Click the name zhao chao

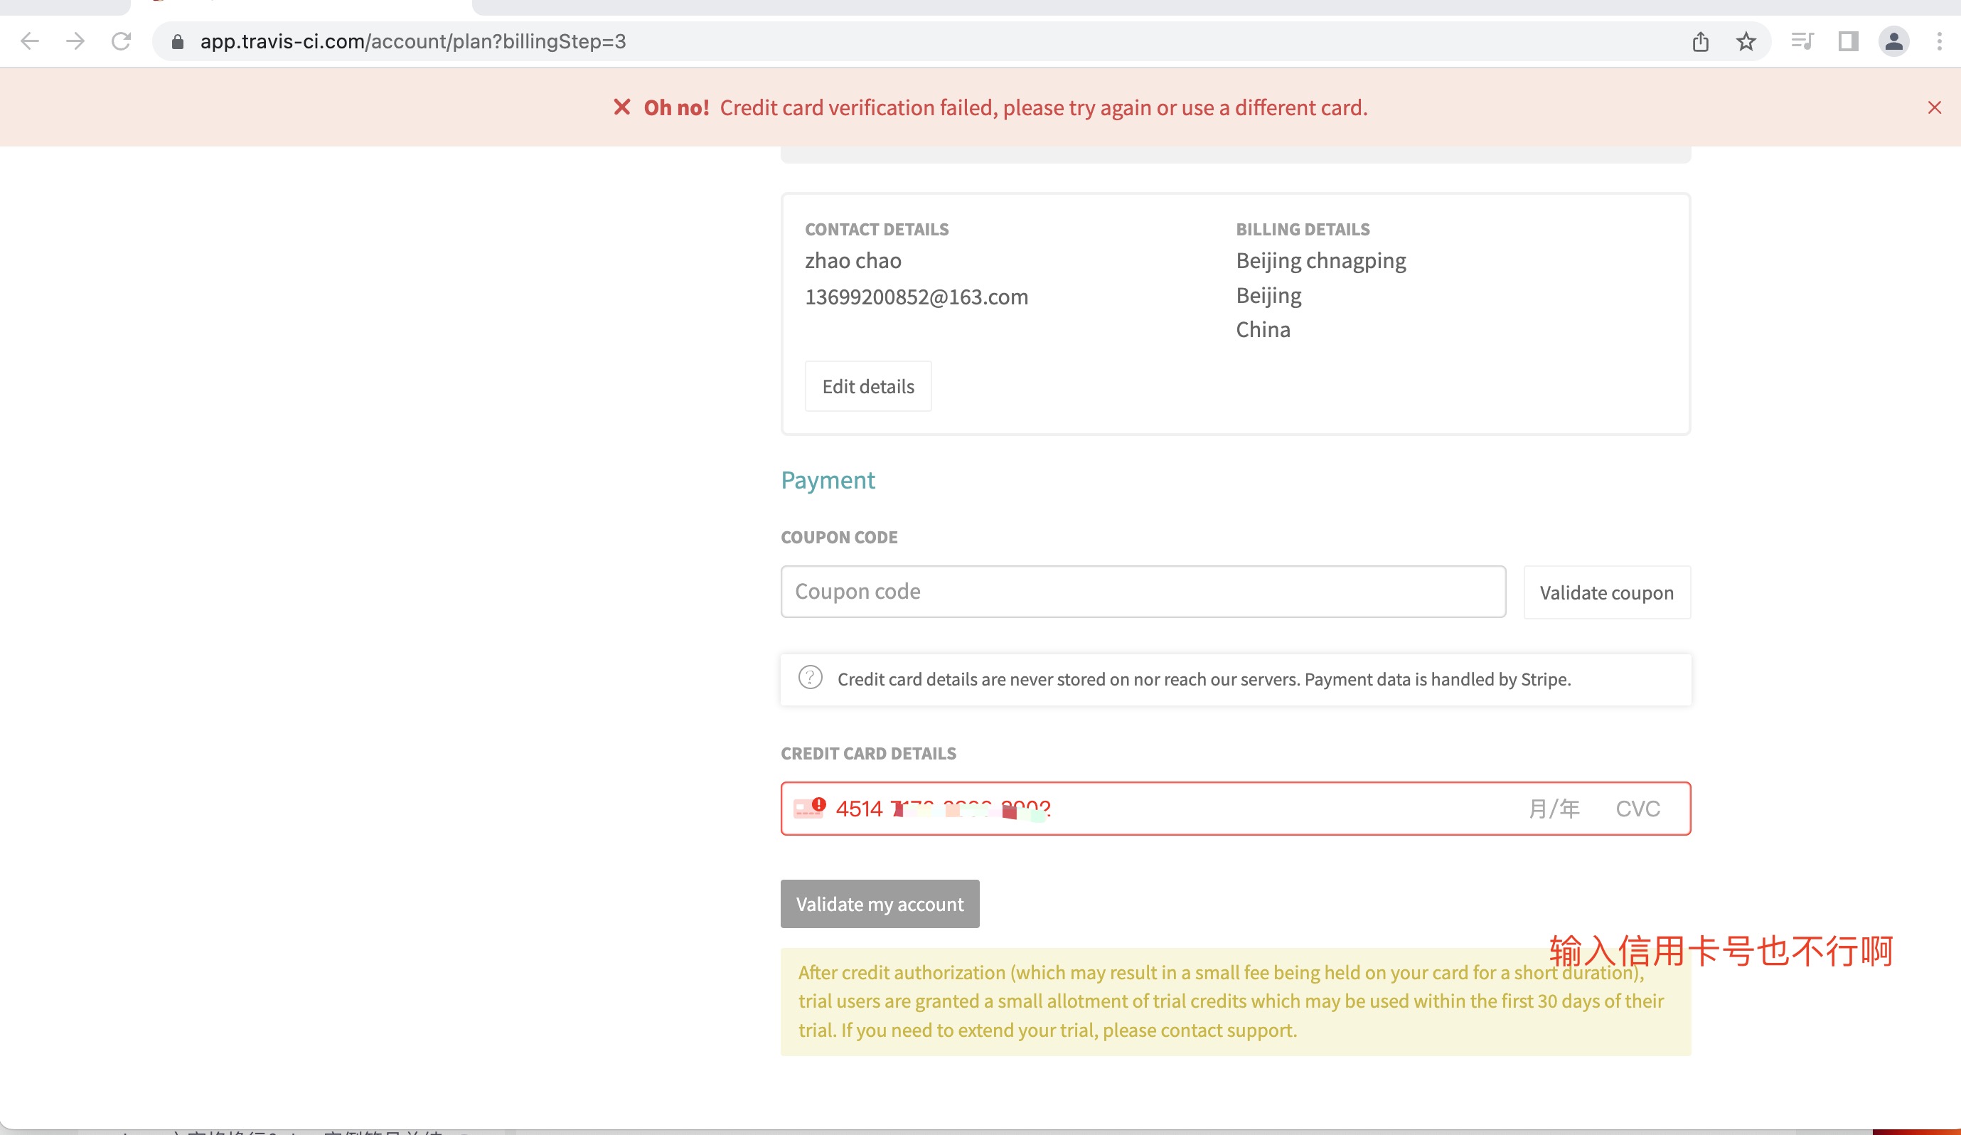coord(853,261)
